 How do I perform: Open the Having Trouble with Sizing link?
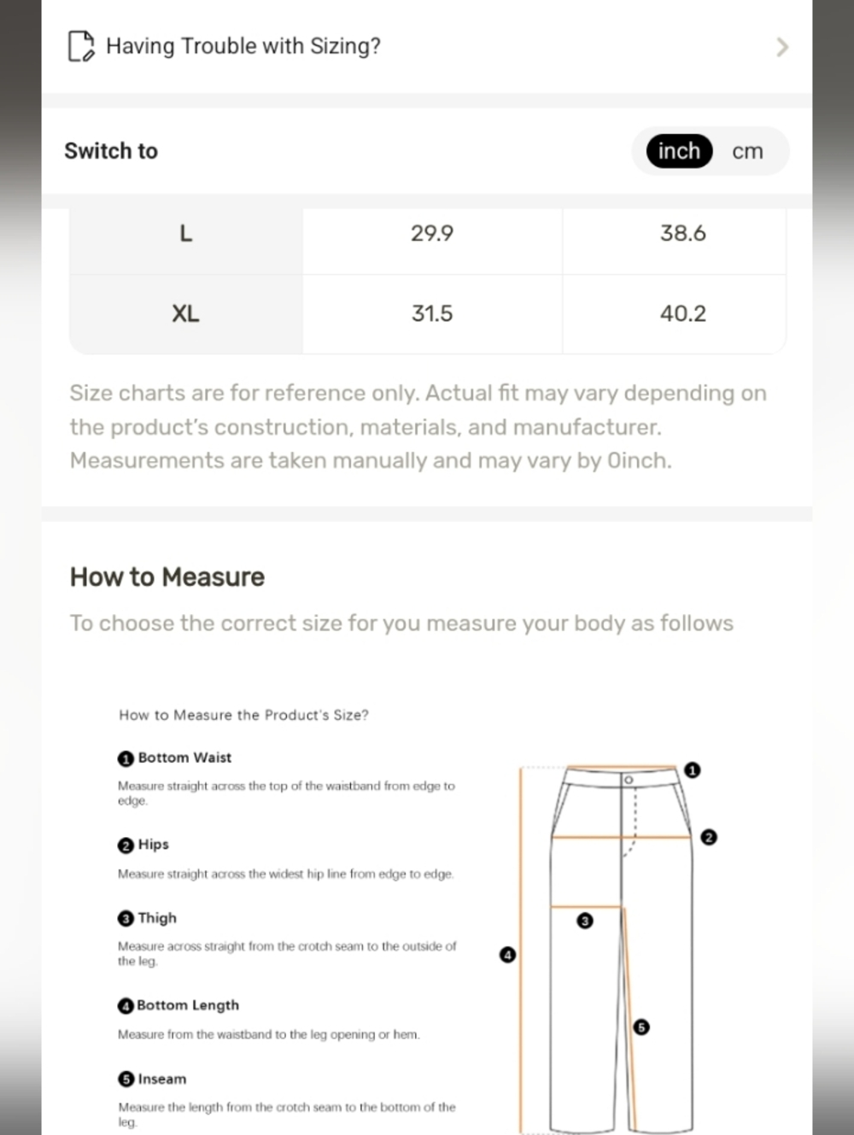tap(427, 46)
